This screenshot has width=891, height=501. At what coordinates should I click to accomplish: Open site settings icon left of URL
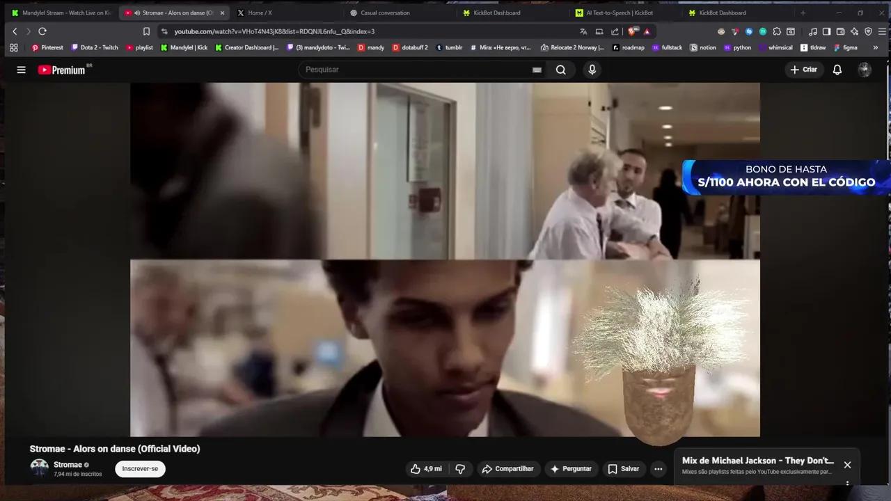(x=164, y=31)
